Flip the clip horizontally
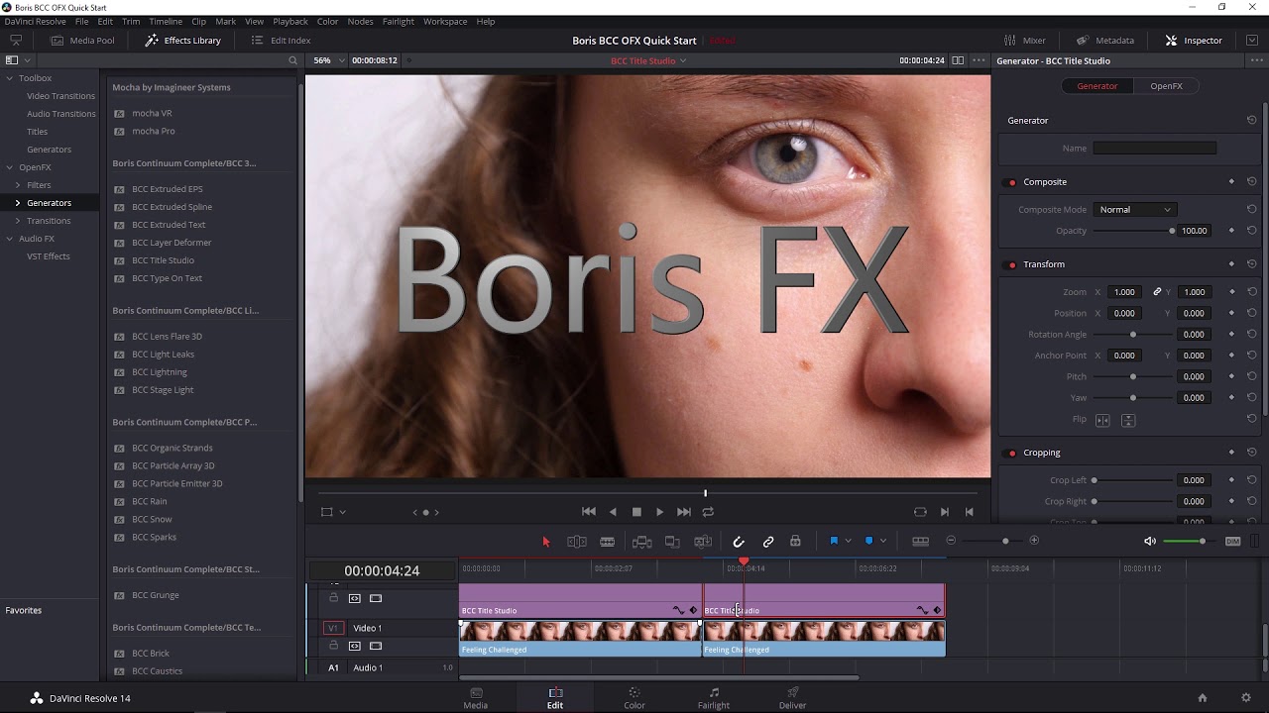 point(1103,420)
